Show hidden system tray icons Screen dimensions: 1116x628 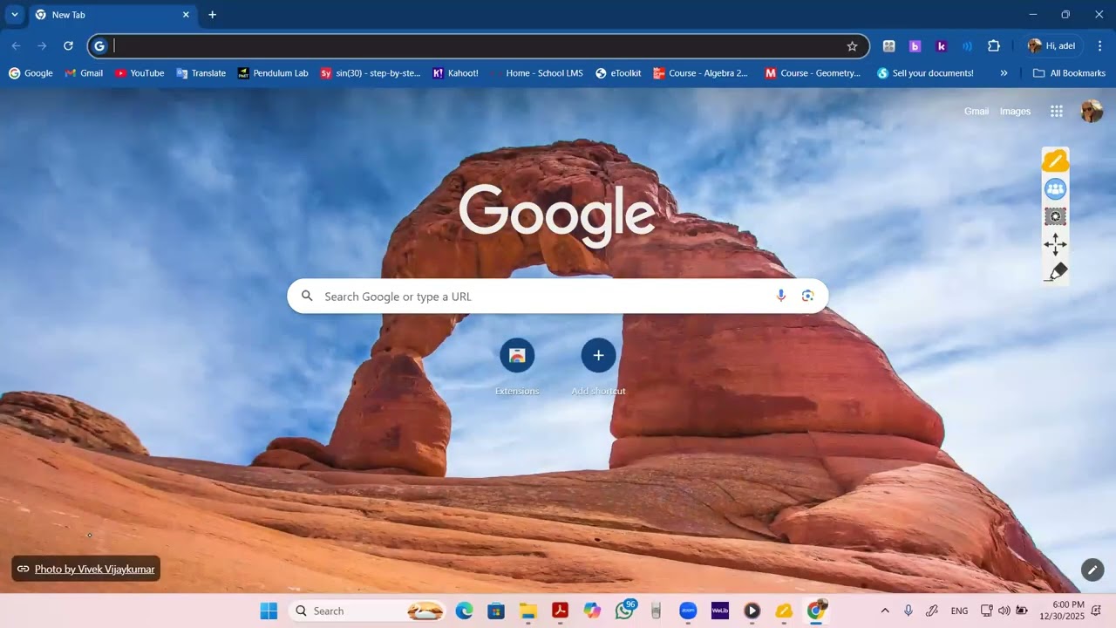pos(885,611)
